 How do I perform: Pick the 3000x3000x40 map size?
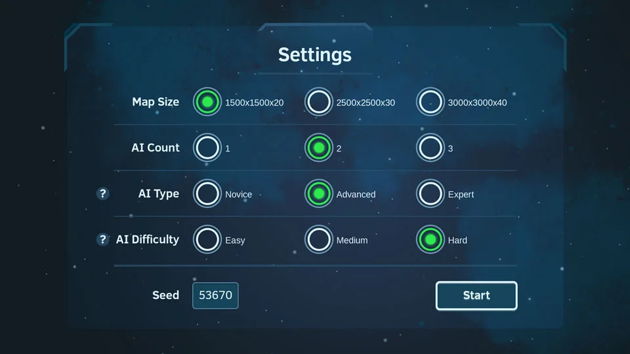(430, 102)
